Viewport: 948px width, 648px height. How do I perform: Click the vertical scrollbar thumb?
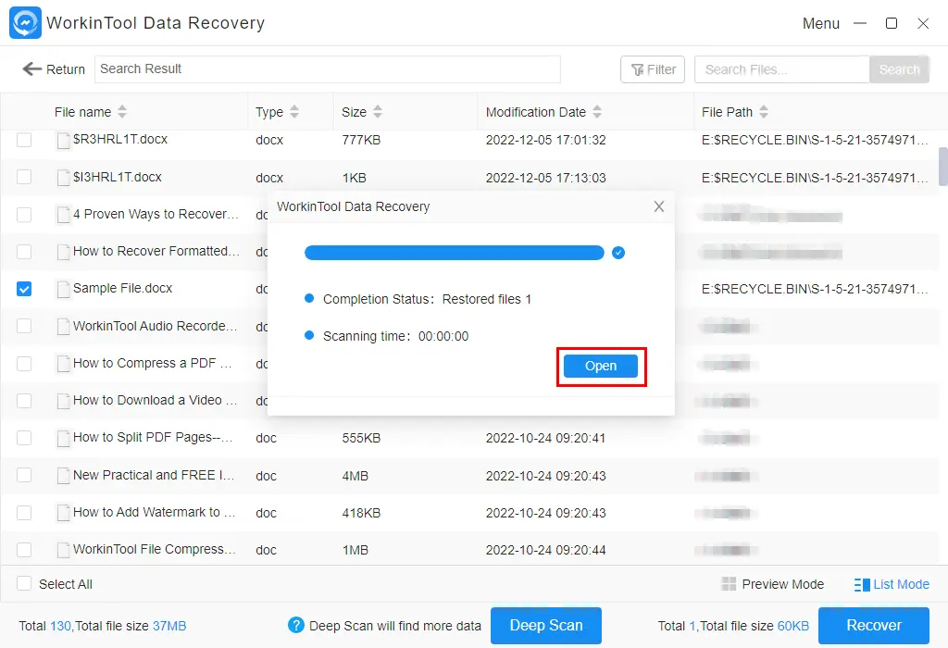point(942,167)
